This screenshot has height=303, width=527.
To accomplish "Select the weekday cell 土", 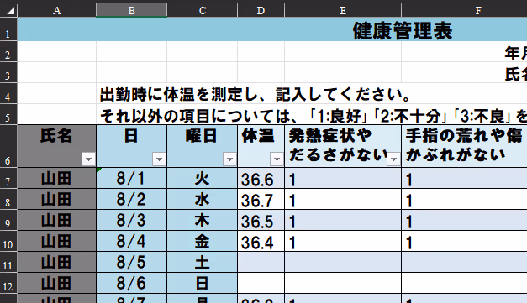I will point(203,262).
